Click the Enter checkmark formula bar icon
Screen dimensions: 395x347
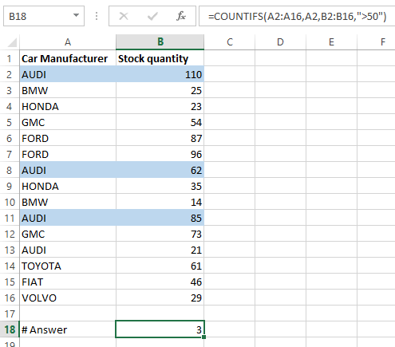coord(152,16)
